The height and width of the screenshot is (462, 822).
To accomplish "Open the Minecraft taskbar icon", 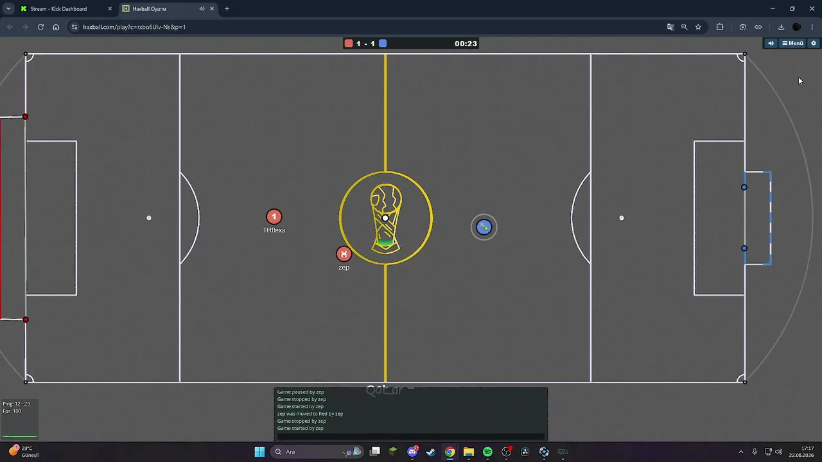I will (x=394, y=452).
